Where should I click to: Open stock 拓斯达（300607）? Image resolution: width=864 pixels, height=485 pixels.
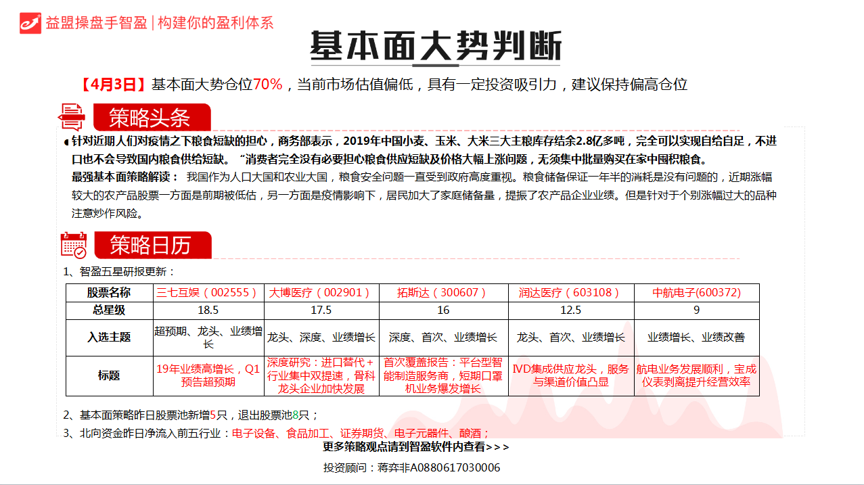[x=442, y=293]
